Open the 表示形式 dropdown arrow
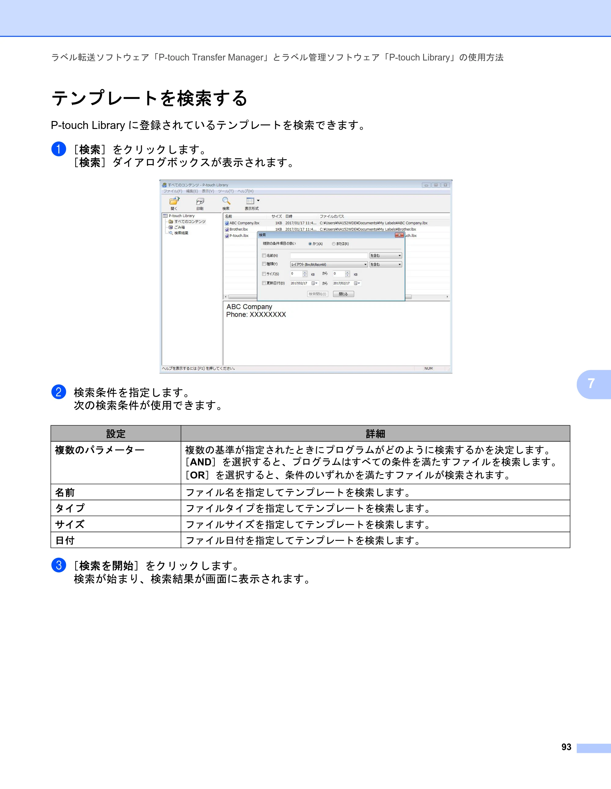 (x=258, y=200)
